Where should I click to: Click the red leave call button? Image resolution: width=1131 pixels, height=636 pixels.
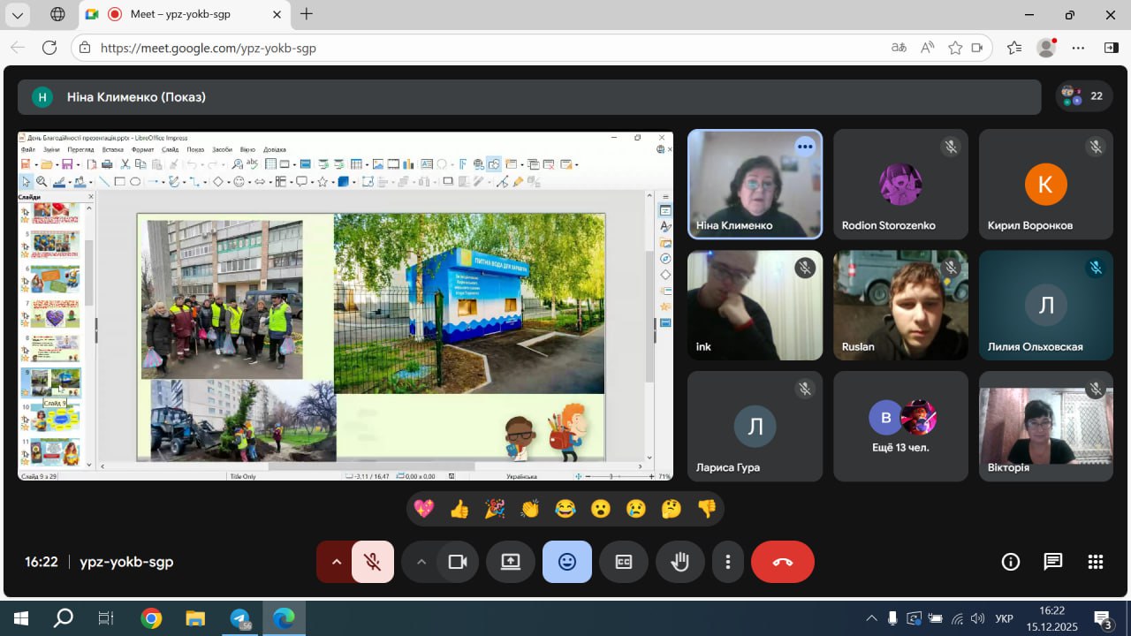(x=782, y=562)
